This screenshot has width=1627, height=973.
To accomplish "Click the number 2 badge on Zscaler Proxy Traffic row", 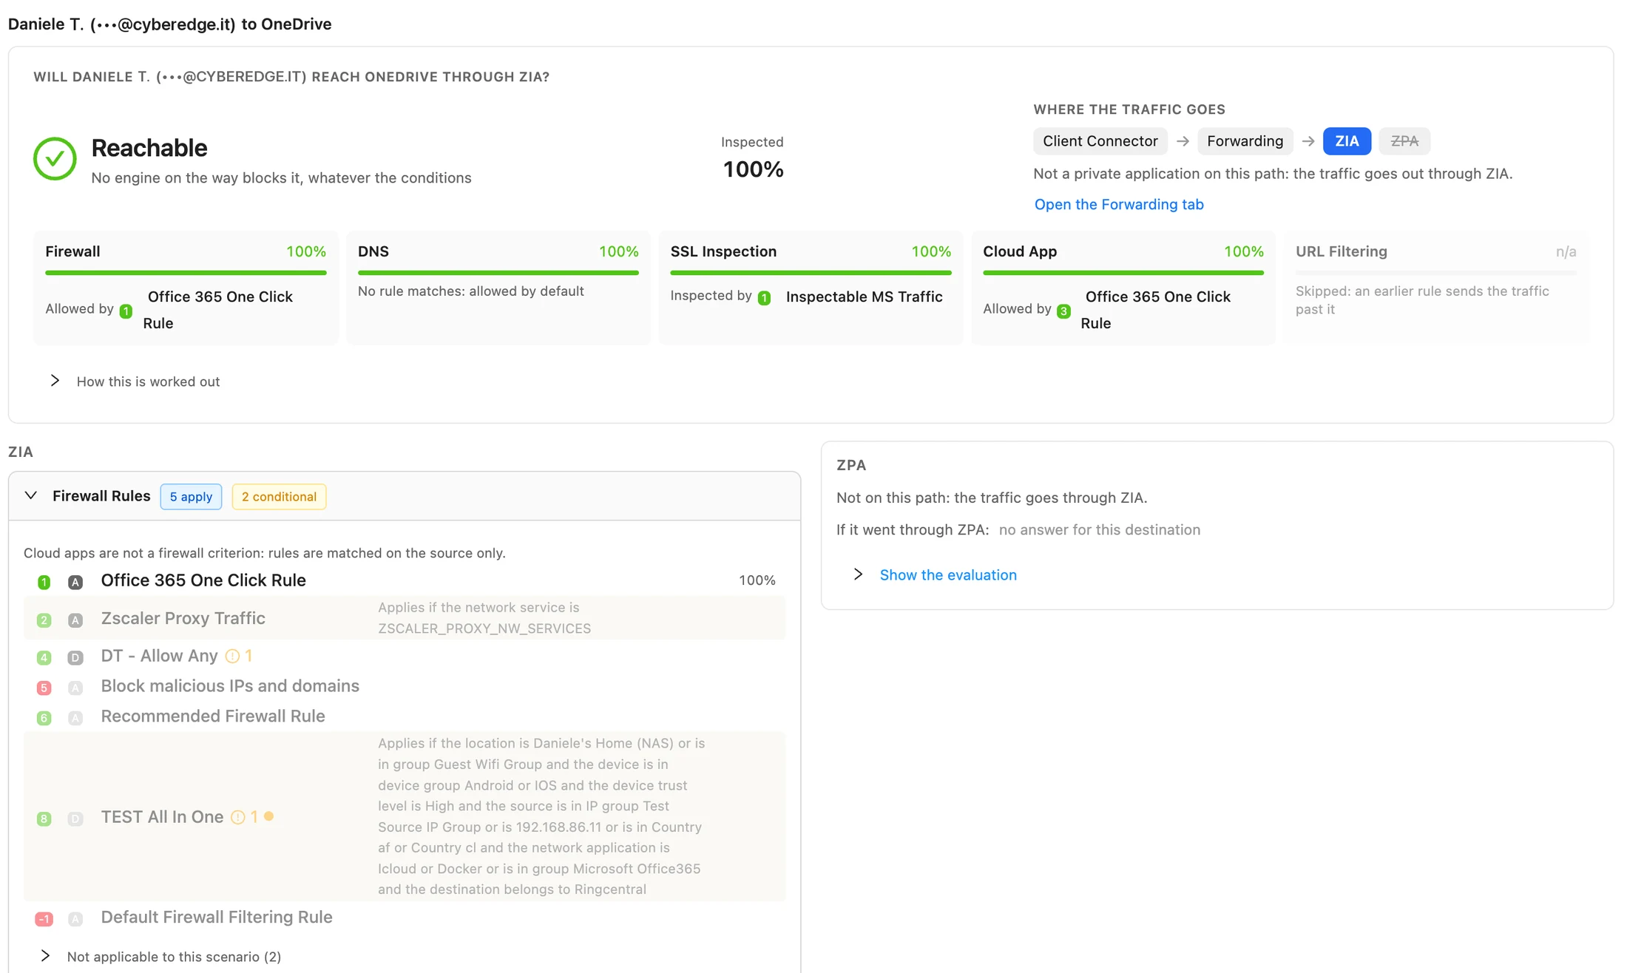I will 44,620.
